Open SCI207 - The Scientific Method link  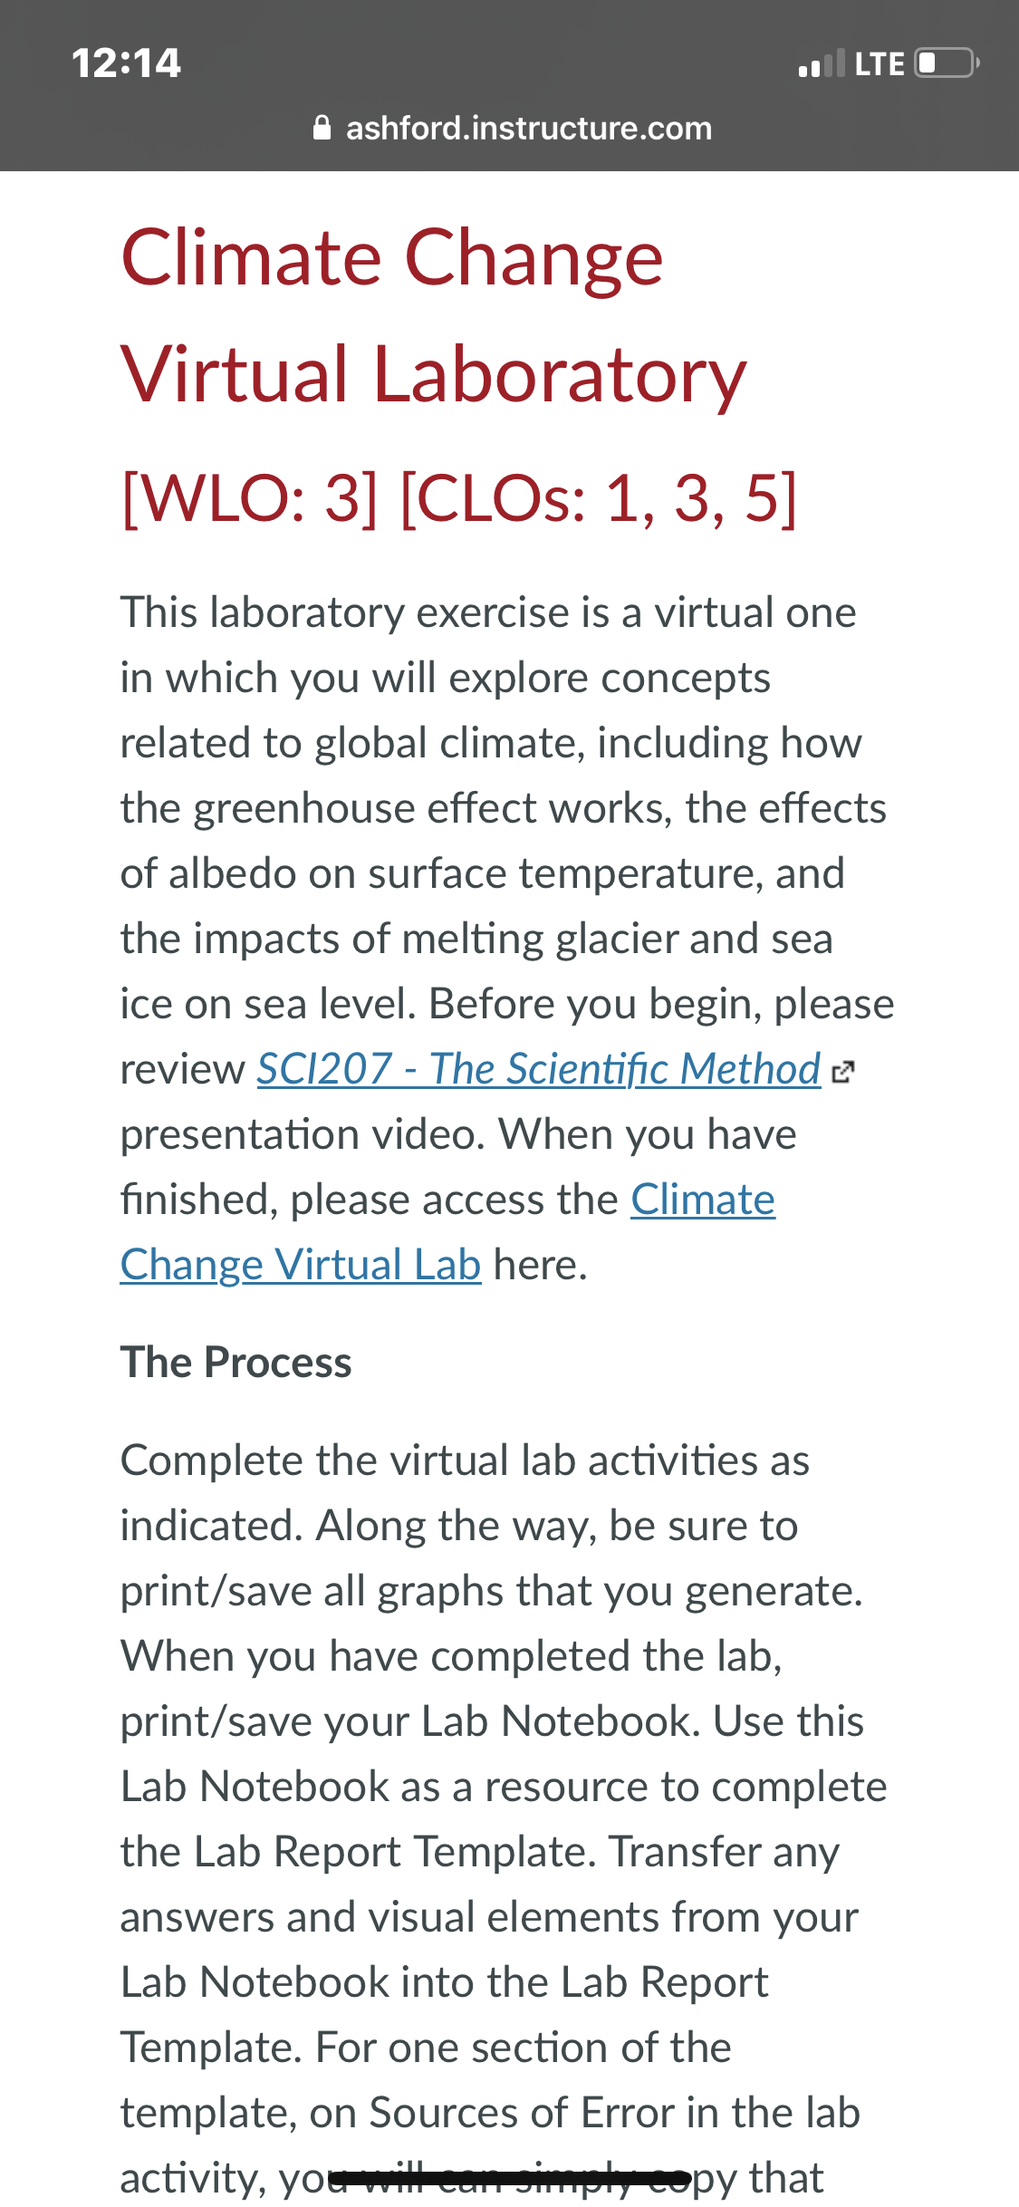[539, 1069]
